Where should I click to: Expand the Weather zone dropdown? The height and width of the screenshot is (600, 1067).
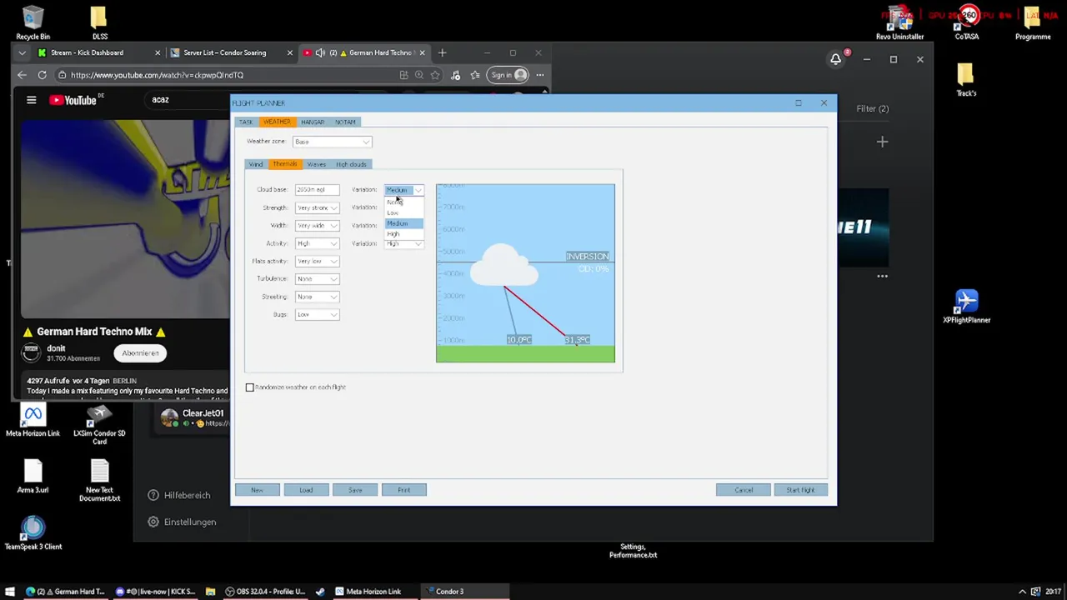click(332, 142)
